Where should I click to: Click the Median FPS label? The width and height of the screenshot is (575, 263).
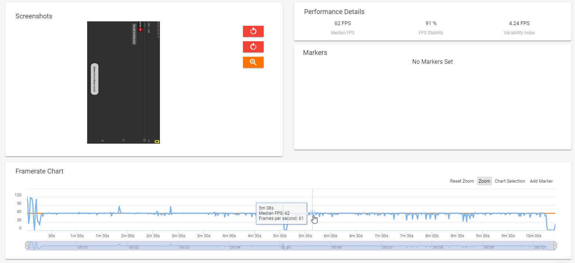[x=343, y=33]
